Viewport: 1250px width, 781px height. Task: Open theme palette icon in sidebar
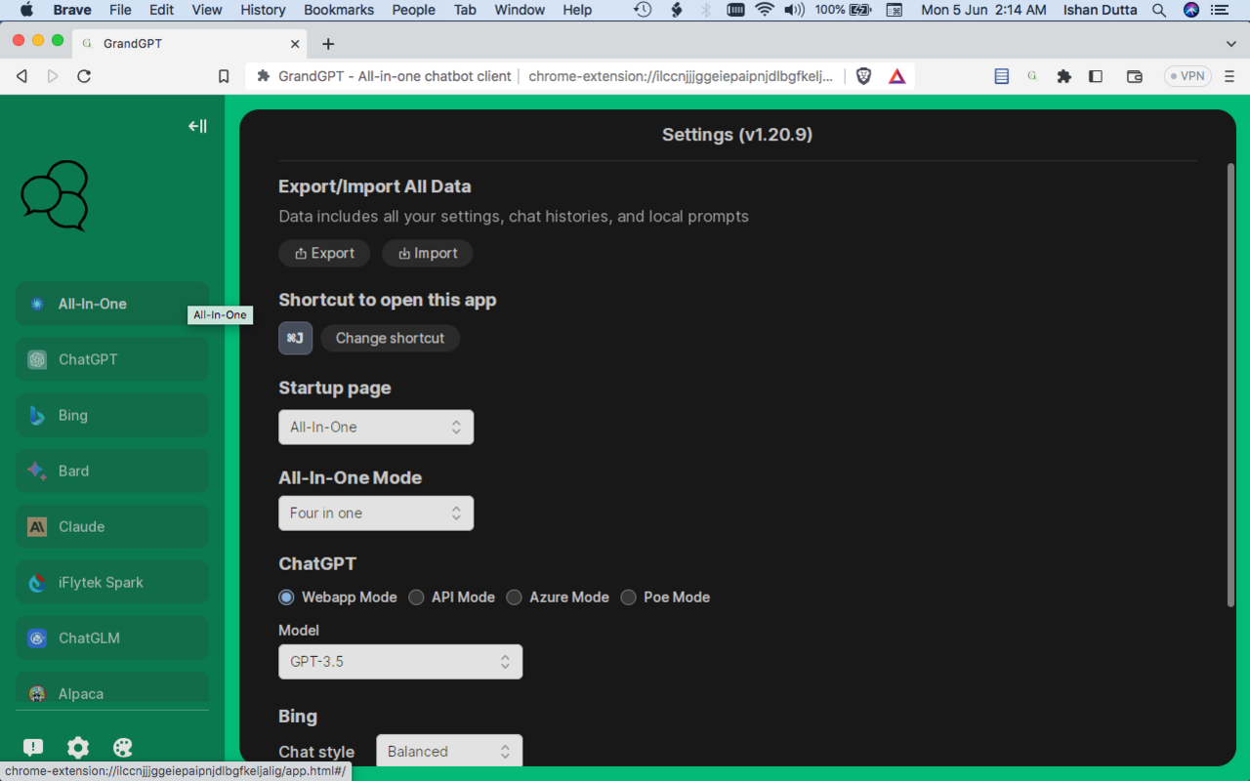tap(122, 748)
